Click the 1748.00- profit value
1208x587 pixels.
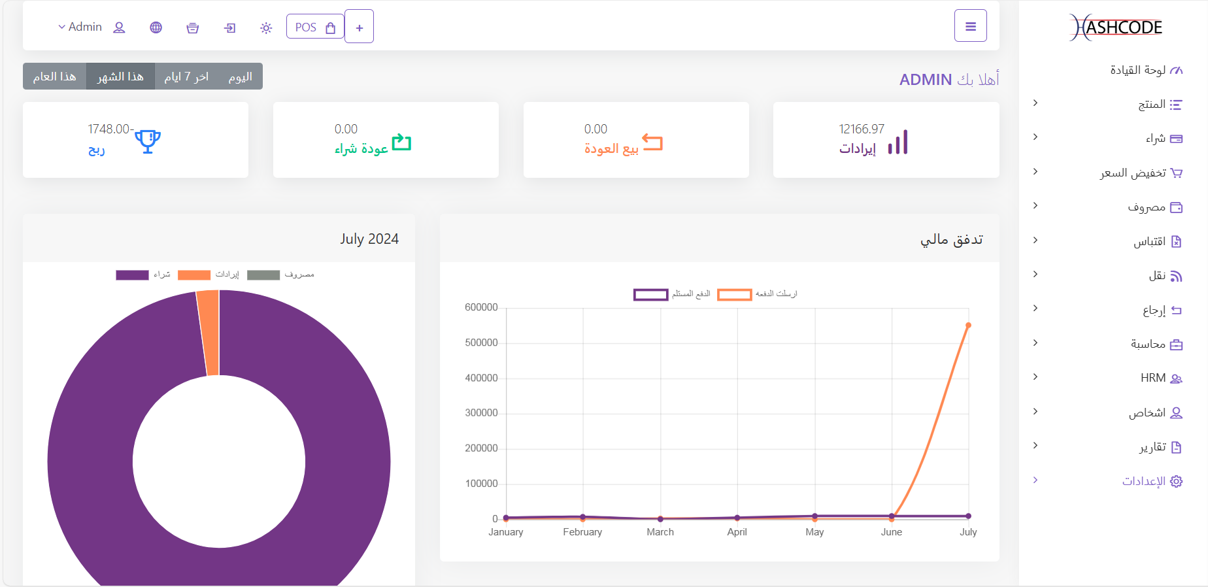110,129
